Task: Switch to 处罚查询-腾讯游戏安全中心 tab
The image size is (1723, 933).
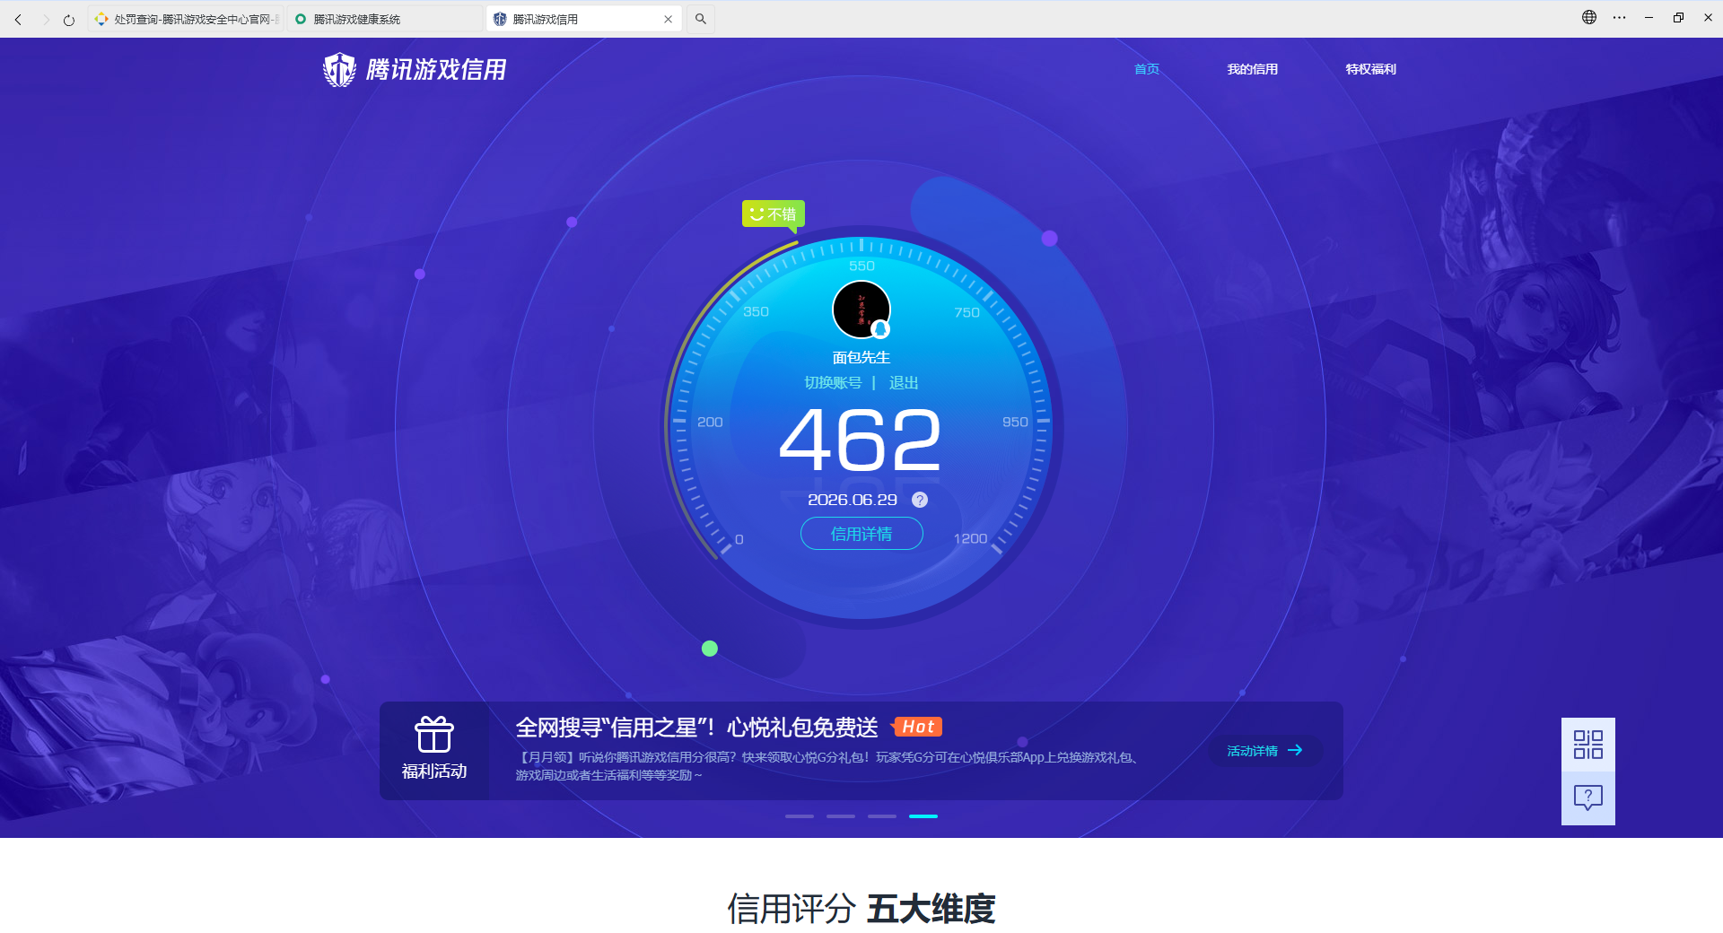Action: [x=186, y=19]
